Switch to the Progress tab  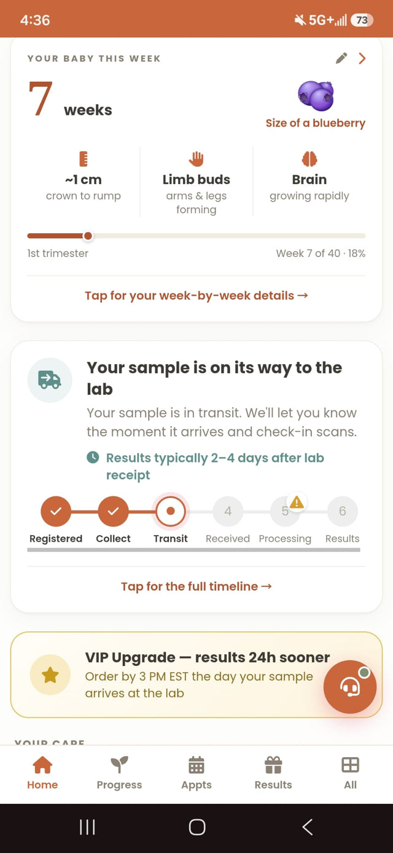pos(119,773)
